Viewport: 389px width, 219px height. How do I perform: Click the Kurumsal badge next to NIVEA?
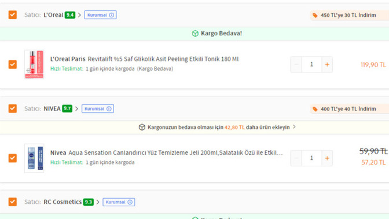tap(98, 108)
